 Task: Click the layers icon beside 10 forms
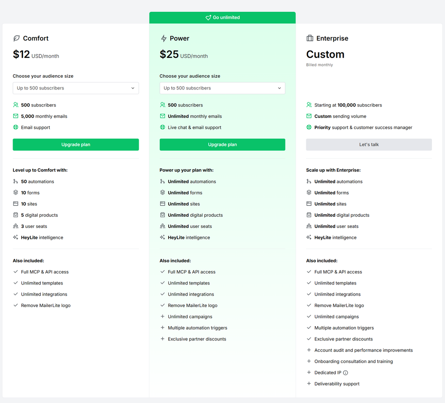tap(16, 192)
